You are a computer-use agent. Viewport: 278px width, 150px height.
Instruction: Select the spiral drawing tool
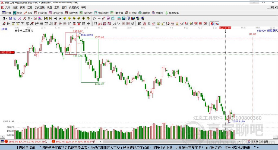click(27, 24)
